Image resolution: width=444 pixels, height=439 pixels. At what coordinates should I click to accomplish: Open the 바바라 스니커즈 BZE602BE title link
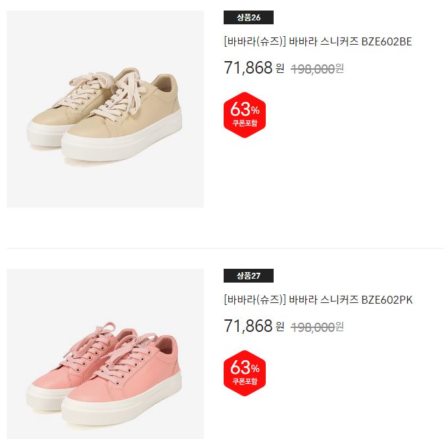point(318,41)
